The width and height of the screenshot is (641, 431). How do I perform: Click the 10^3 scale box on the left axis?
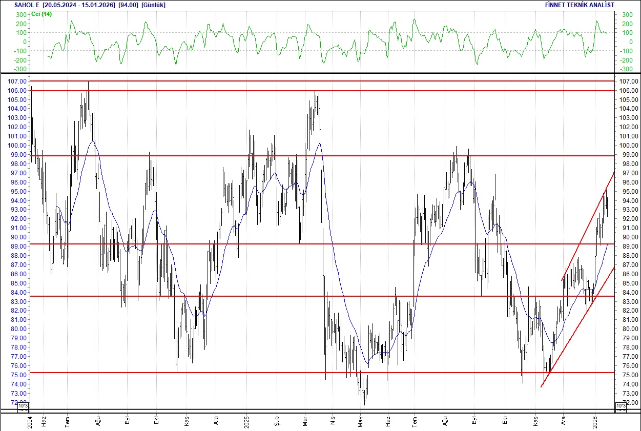[23, 405]
